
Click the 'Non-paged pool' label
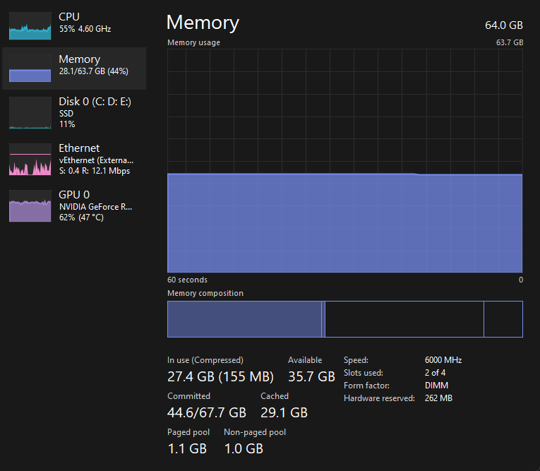point(255,432)
